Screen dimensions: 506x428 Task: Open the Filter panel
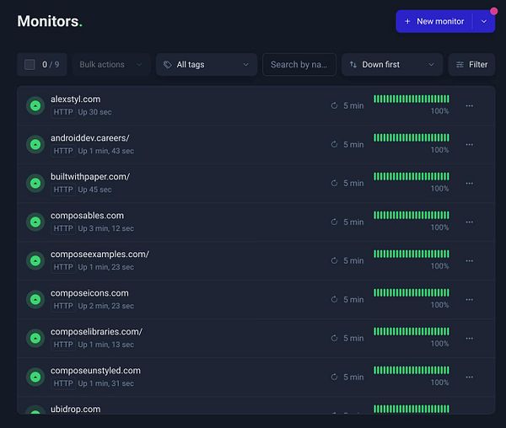[471, 65]
